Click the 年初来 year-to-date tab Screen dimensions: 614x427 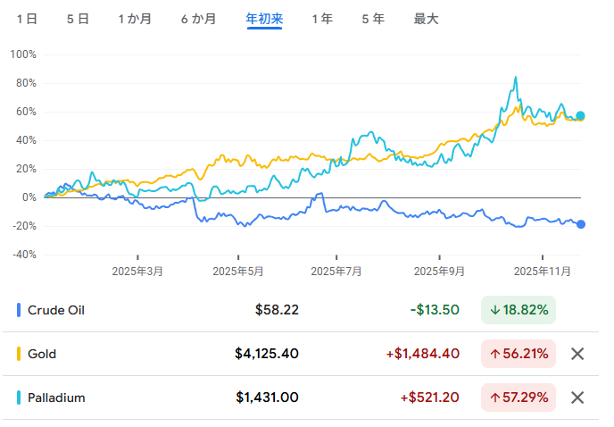coord(264,19)
